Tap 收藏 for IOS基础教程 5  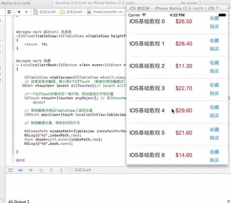[214, 129]
